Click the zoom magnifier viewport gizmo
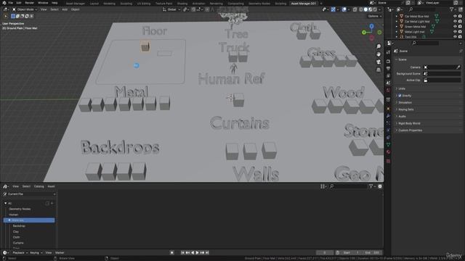Viewport: 465px width, 261px height. click(379, 46)
